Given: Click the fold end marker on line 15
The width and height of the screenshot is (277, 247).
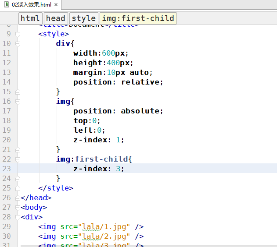Looking at the screenshot, I should pyautogui.click(x=18, y=92).
